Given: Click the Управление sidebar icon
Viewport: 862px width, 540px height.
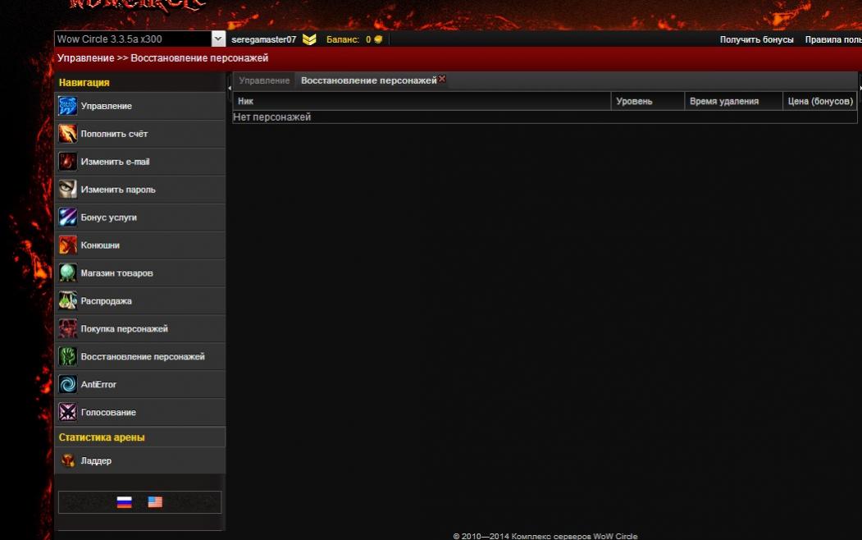Looking at the screenshot, I should pyautogui.click(x=68, y=106).
